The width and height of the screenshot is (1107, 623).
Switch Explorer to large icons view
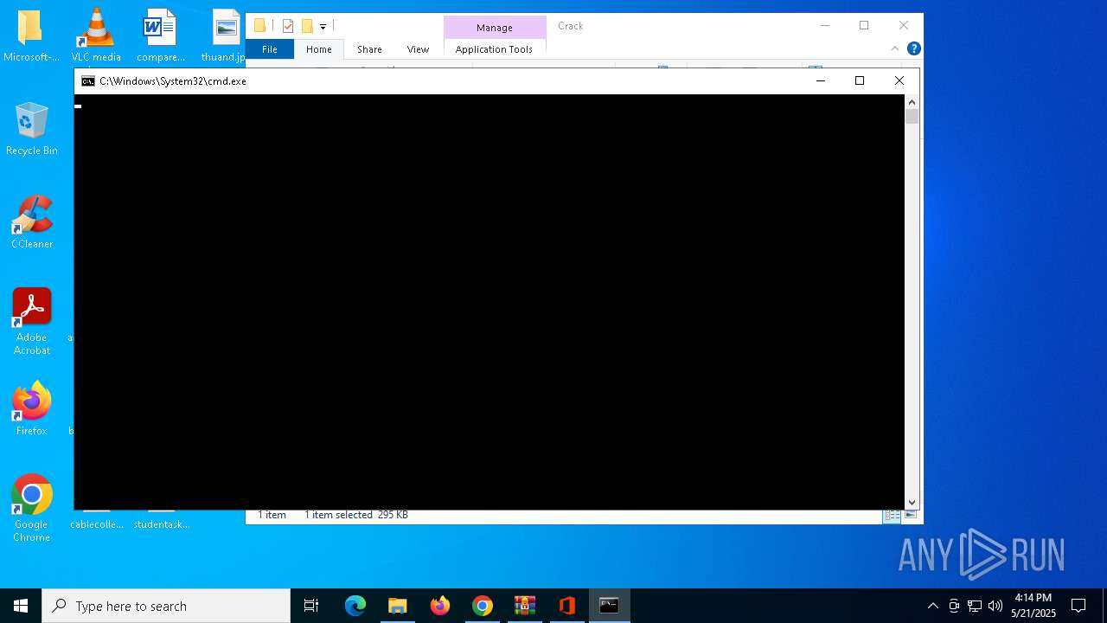click(x=911, y=515)
